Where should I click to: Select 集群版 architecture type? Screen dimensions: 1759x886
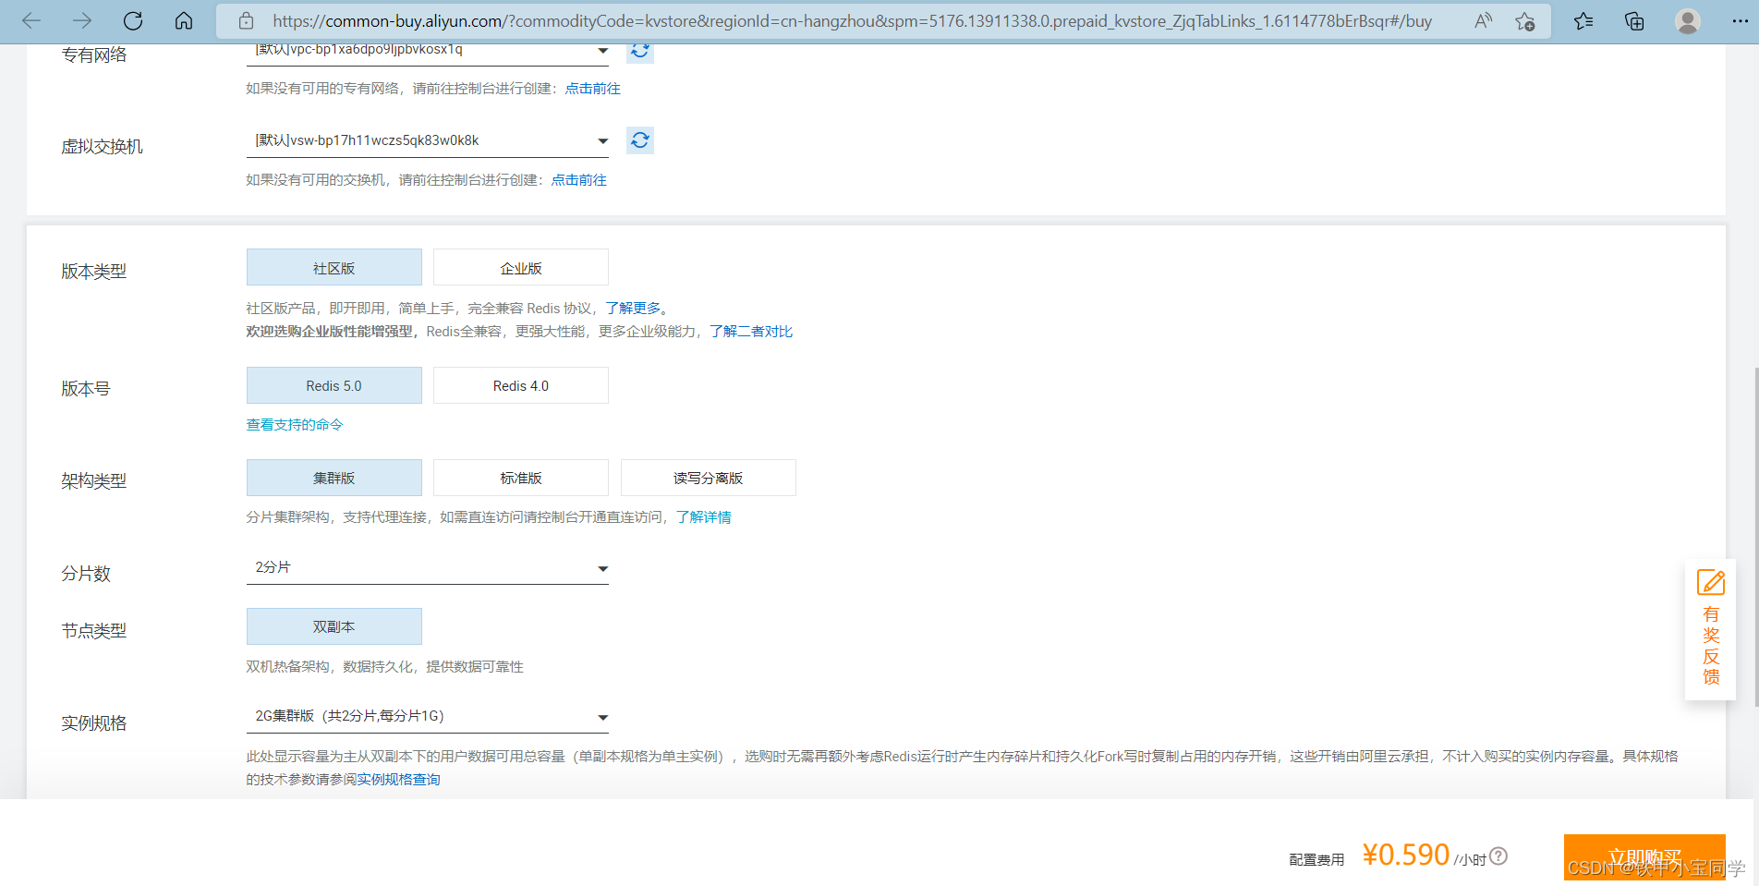pos(334,478)
